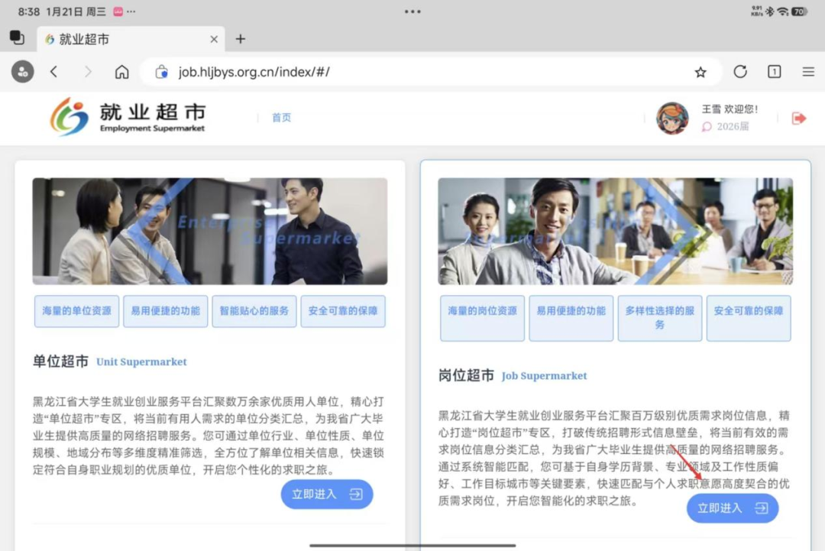This screenshot has height=551, width=825.
Task: Reload the page with the refresh icon
Action: click(739, 72)
